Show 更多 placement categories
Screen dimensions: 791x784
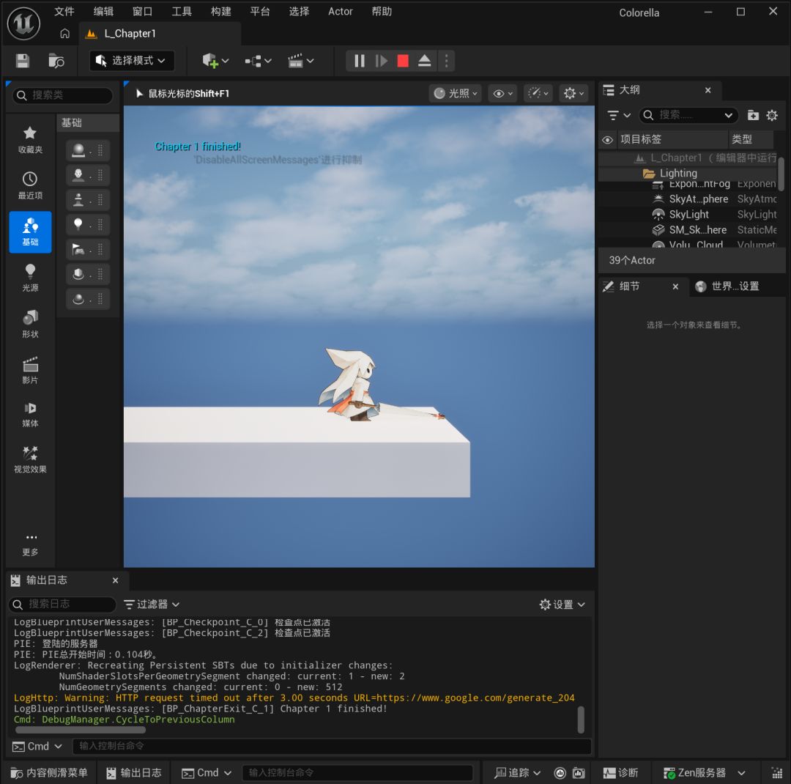pos(30,544)
